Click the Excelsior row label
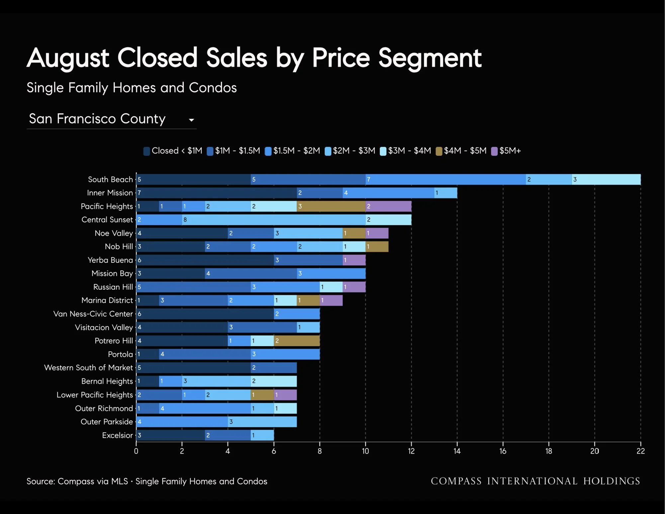Viewport: 665px width, 514px height. pos(118,435)
